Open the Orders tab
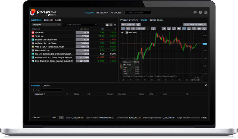Image resolution: width=238 pixels, height=139 pixels. pyautogui.click(x=46, y=86)
